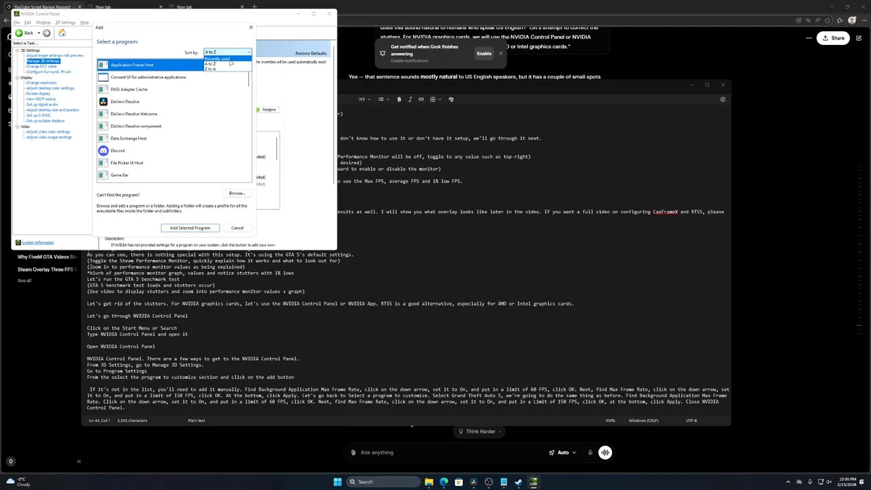The height and width of the screenshot is (490, 871).
Task: Click the Back arrow in NVIDIA Control Panel
Action: click(x=19, y=33)
